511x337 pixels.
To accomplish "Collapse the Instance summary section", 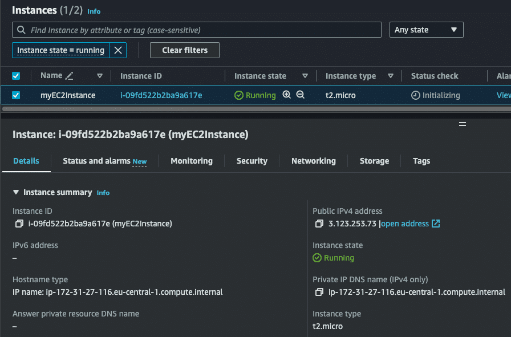I will [16, 192].
